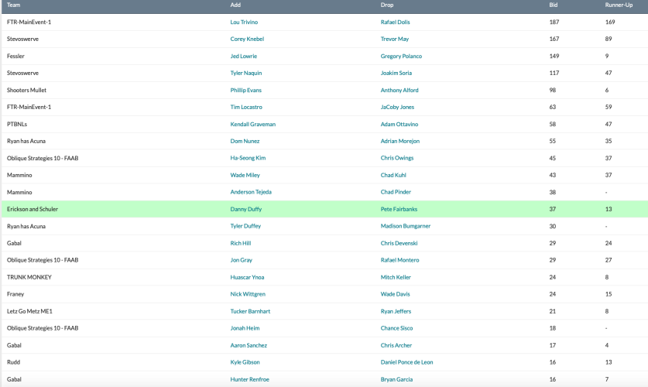The width and height of the screenshot is (648, 387).
Task: Click Trevor May in Drop column
Action: (x=395, y=39)
